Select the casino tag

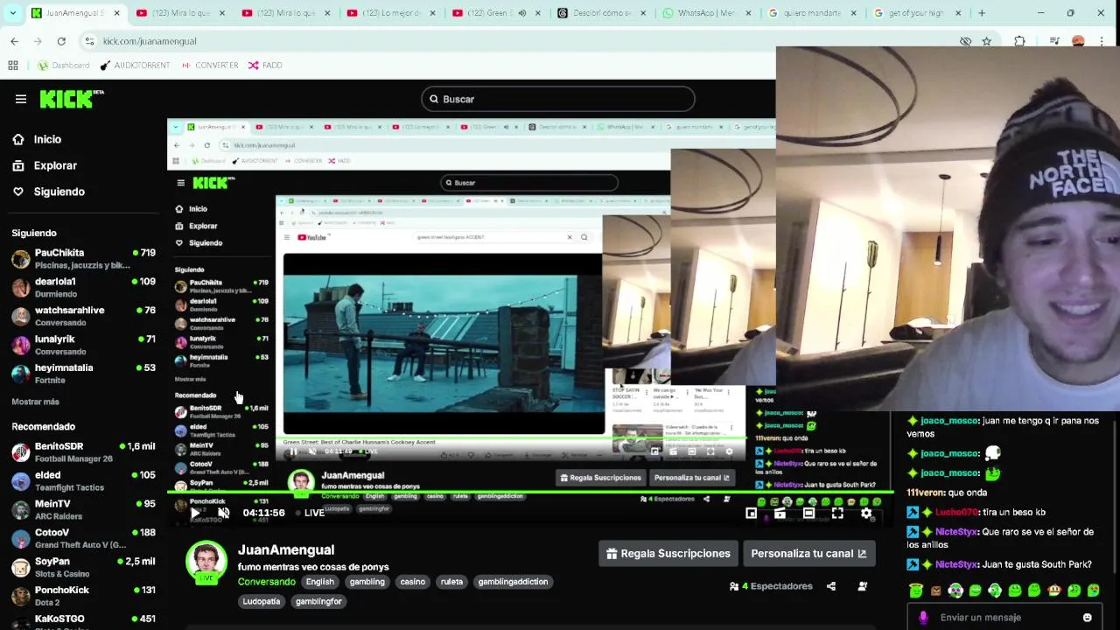[412, 582]
